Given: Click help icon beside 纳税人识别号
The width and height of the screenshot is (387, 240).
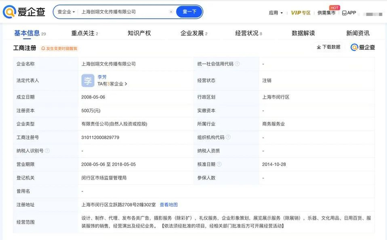Looking at the screenshot, I should pos(47,150).
